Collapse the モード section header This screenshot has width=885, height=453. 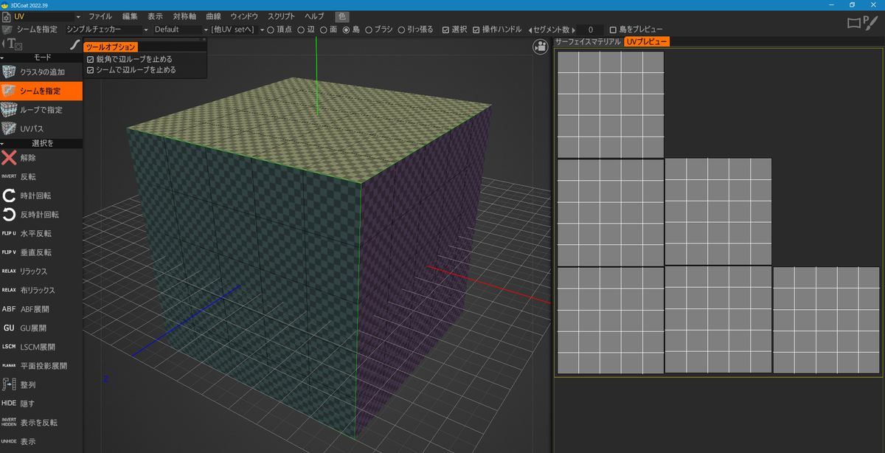[x=41, y=58]
